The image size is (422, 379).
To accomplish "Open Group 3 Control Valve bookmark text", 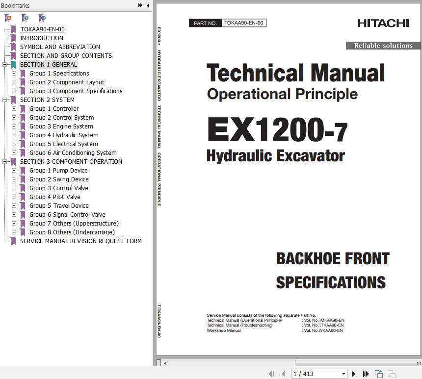I will [59, 188].
